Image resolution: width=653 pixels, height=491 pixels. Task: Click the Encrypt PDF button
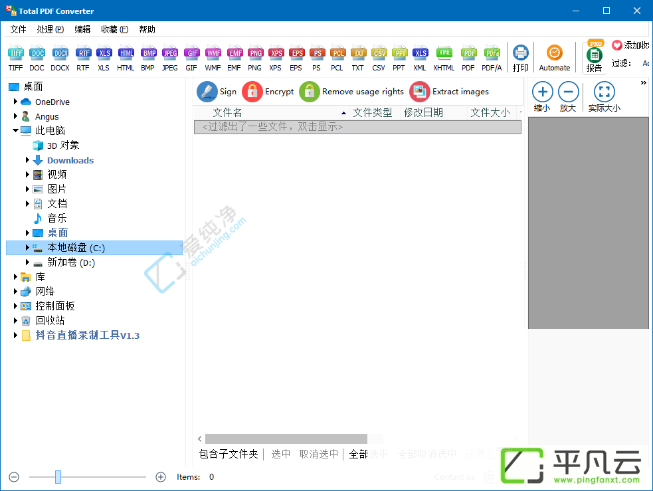268,92
